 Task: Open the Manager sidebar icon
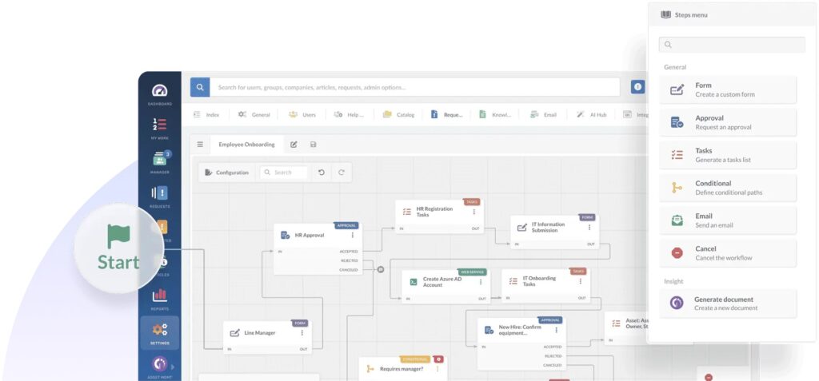159,160
